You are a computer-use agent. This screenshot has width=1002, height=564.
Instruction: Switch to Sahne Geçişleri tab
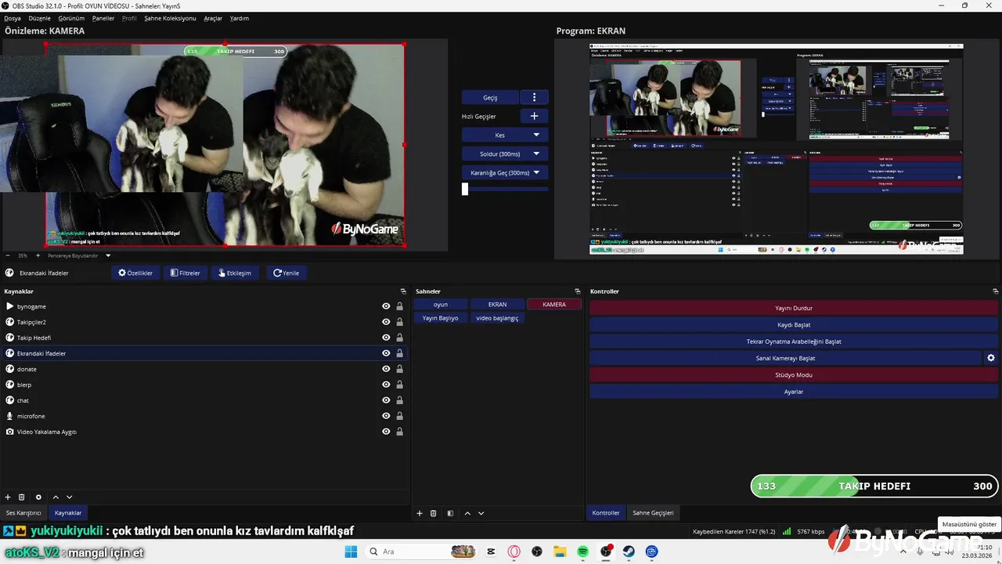point(653,513)
